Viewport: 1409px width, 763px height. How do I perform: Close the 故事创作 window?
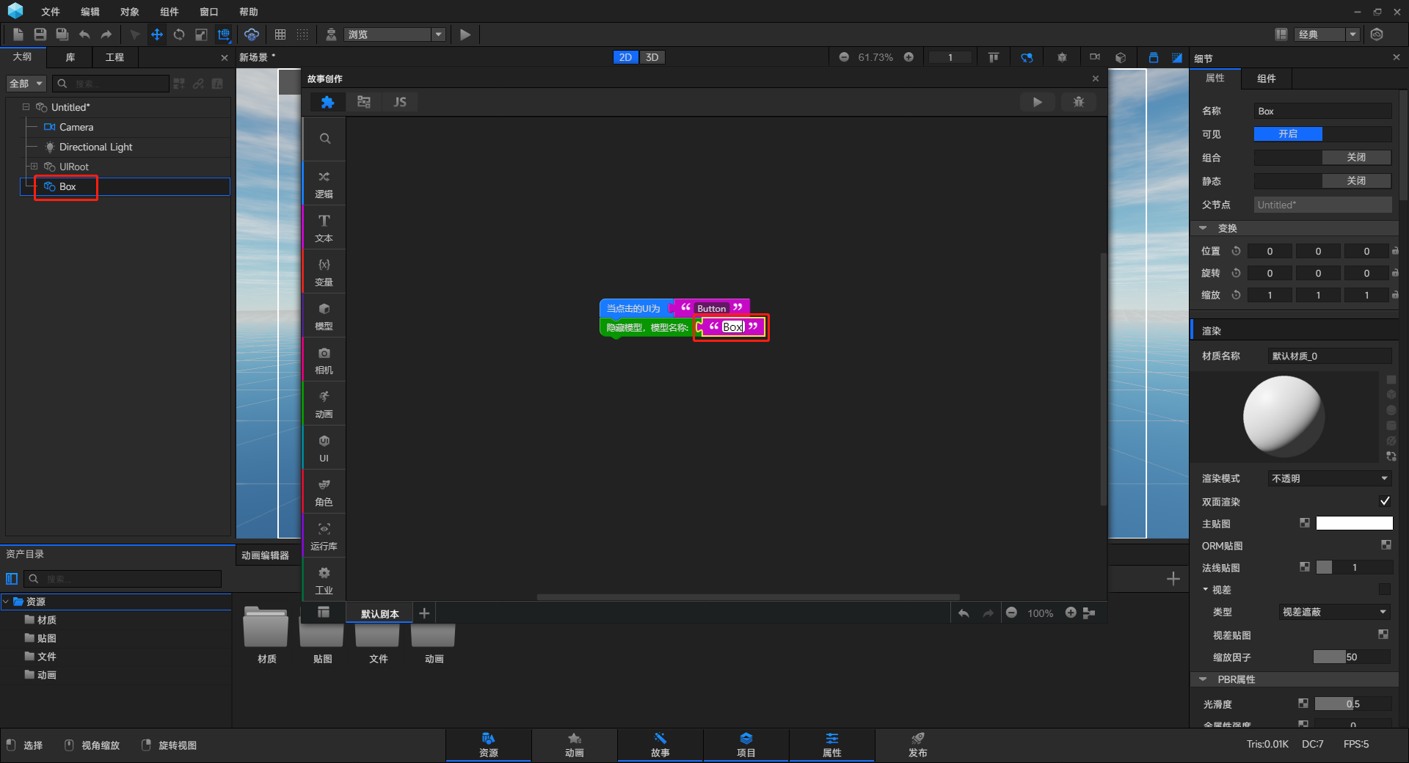click(x=1096, y=79)
